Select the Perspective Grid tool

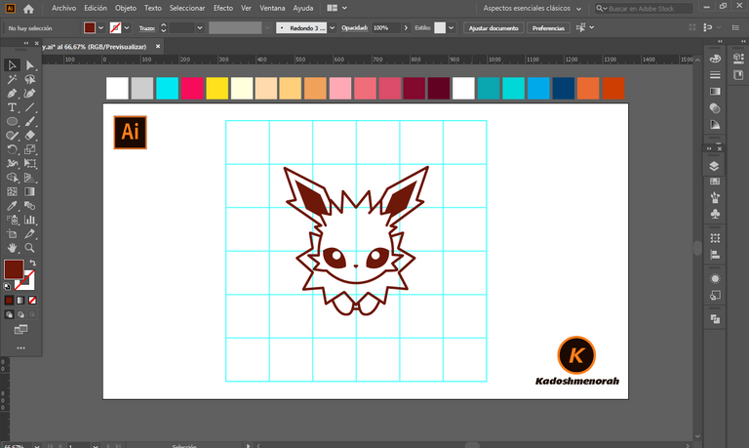[29, 178]
